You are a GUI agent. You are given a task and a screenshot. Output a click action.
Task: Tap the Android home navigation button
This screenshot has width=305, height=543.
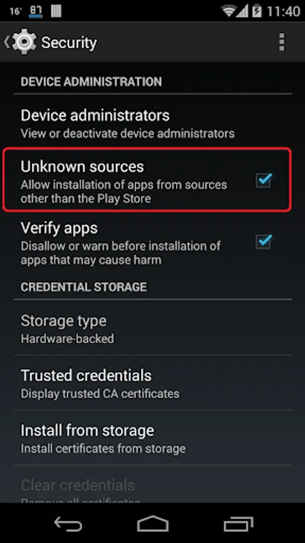click(x=152, y=524)
